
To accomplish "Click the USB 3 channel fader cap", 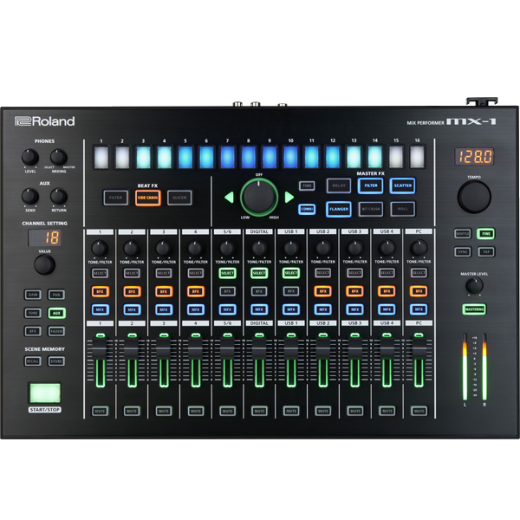I will [x=354, y=348].
